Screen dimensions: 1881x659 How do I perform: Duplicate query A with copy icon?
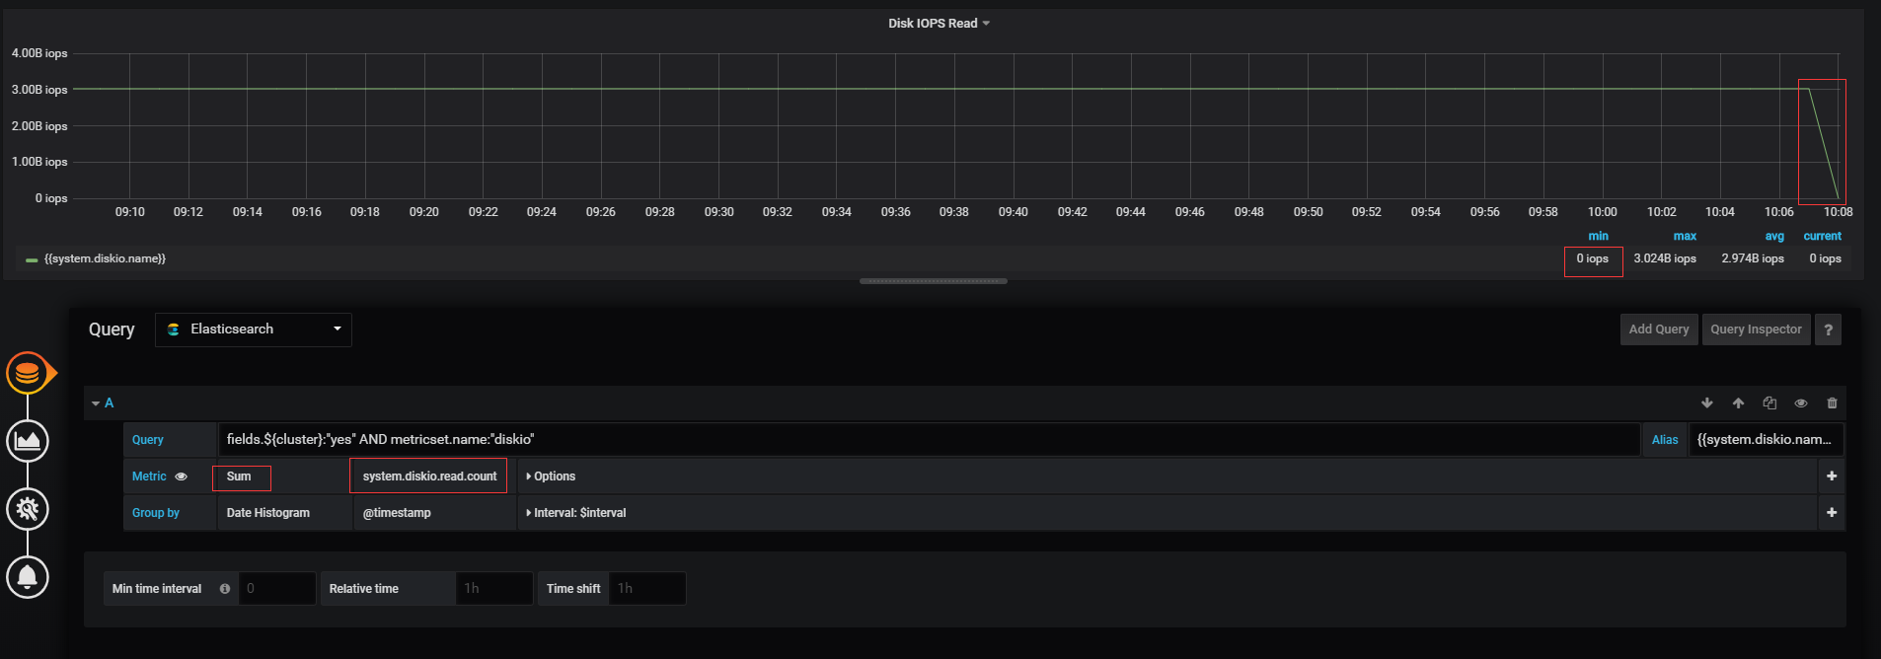pos(1769,403)
